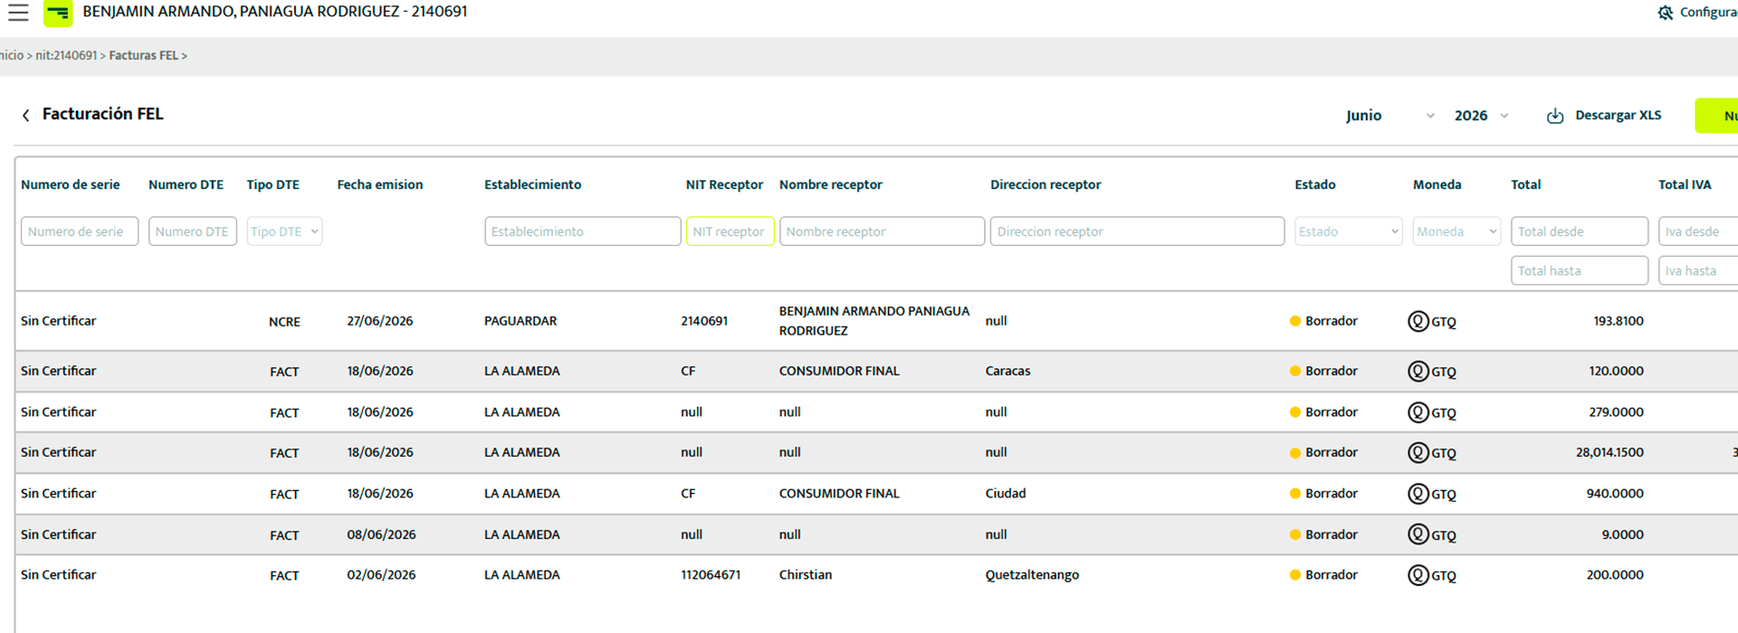The height and width of the screenshot is (633, 1738).
Task: Click the Estado column header
Action: tap(1315, 184)
